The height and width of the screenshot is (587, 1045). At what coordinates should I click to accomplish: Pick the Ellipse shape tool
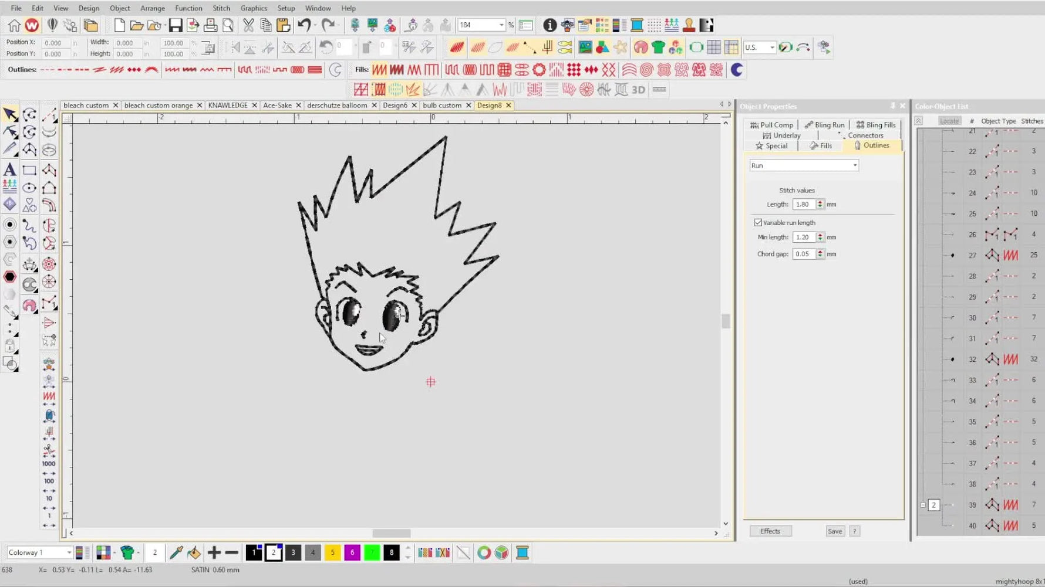coord(29,188)
